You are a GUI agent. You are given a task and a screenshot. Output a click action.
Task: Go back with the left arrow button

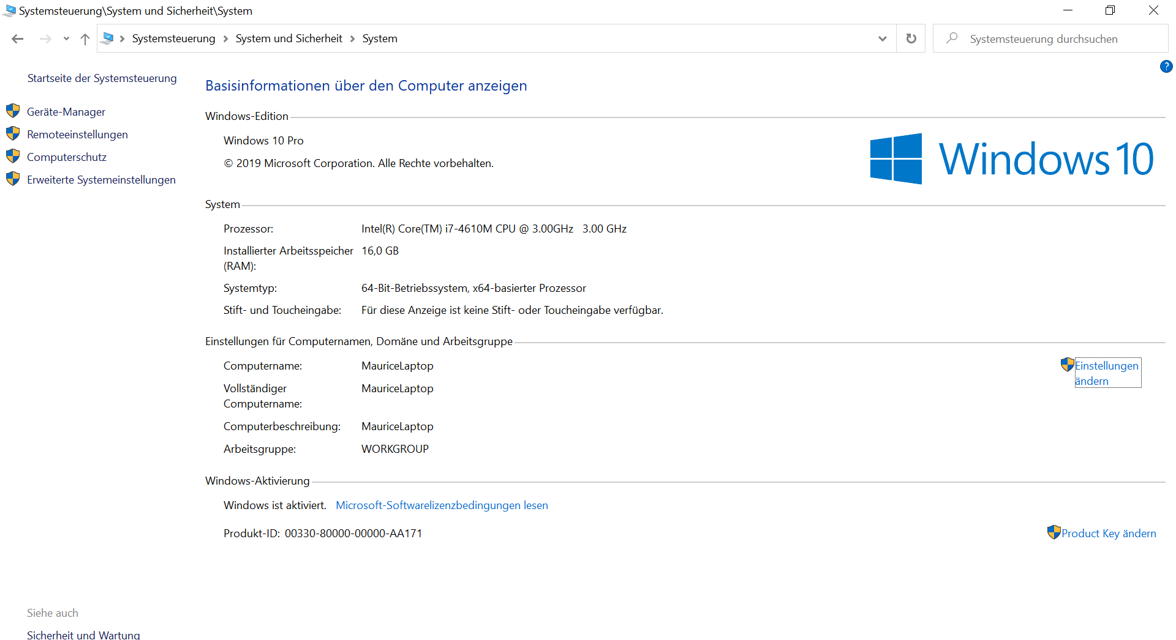tap(17, 39)
